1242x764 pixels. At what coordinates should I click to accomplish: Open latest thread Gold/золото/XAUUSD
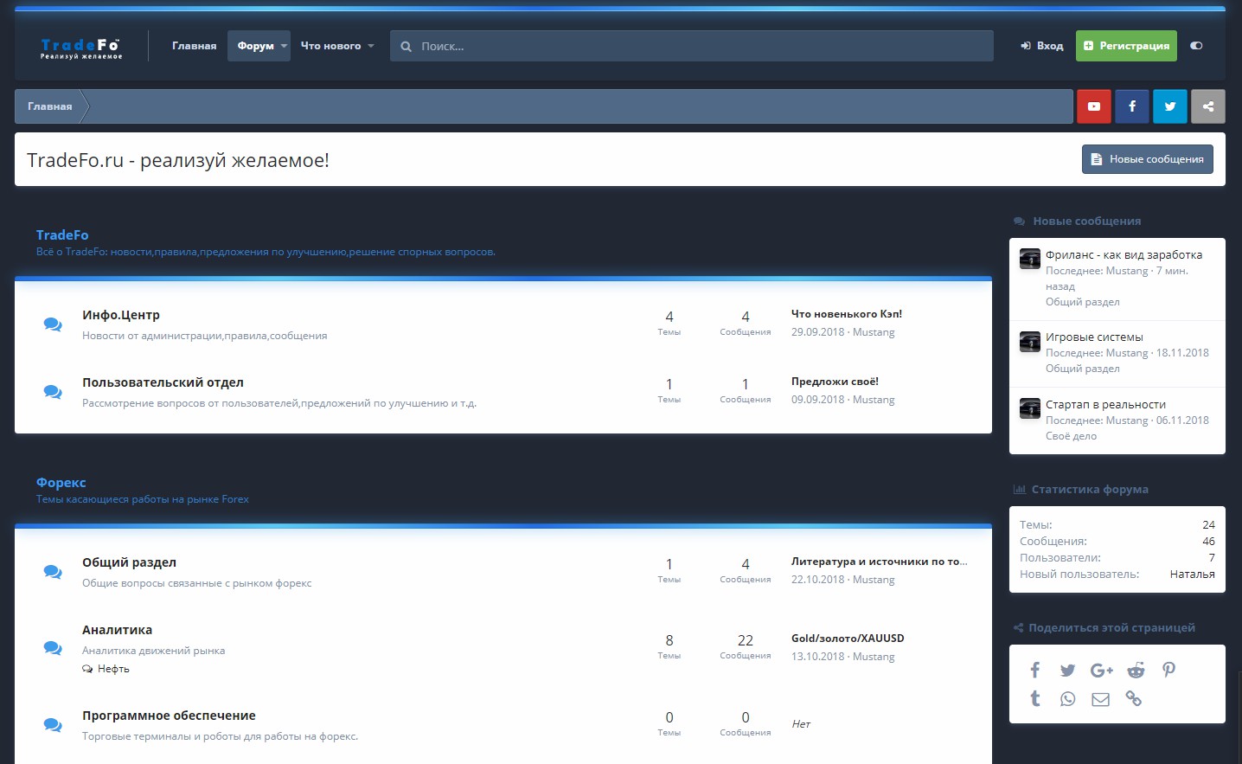(848, 639)
